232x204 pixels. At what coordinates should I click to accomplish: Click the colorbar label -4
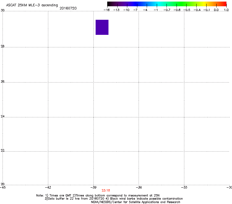pos(145,10)
